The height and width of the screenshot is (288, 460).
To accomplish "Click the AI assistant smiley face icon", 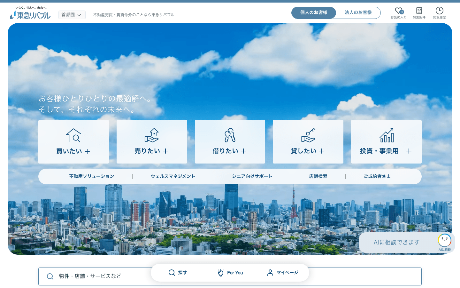I will point(445,240).
